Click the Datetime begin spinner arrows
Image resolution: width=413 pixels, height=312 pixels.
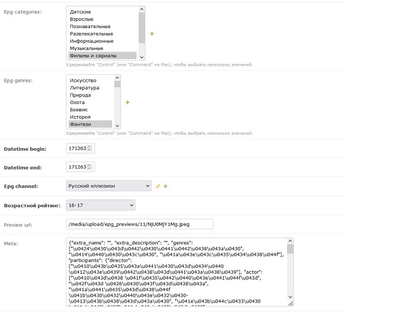(89, 148)
